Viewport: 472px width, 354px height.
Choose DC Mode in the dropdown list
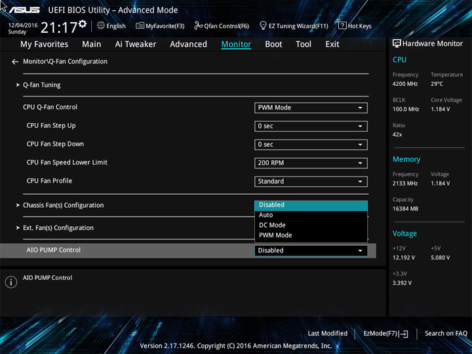click(x=311, y=225)
